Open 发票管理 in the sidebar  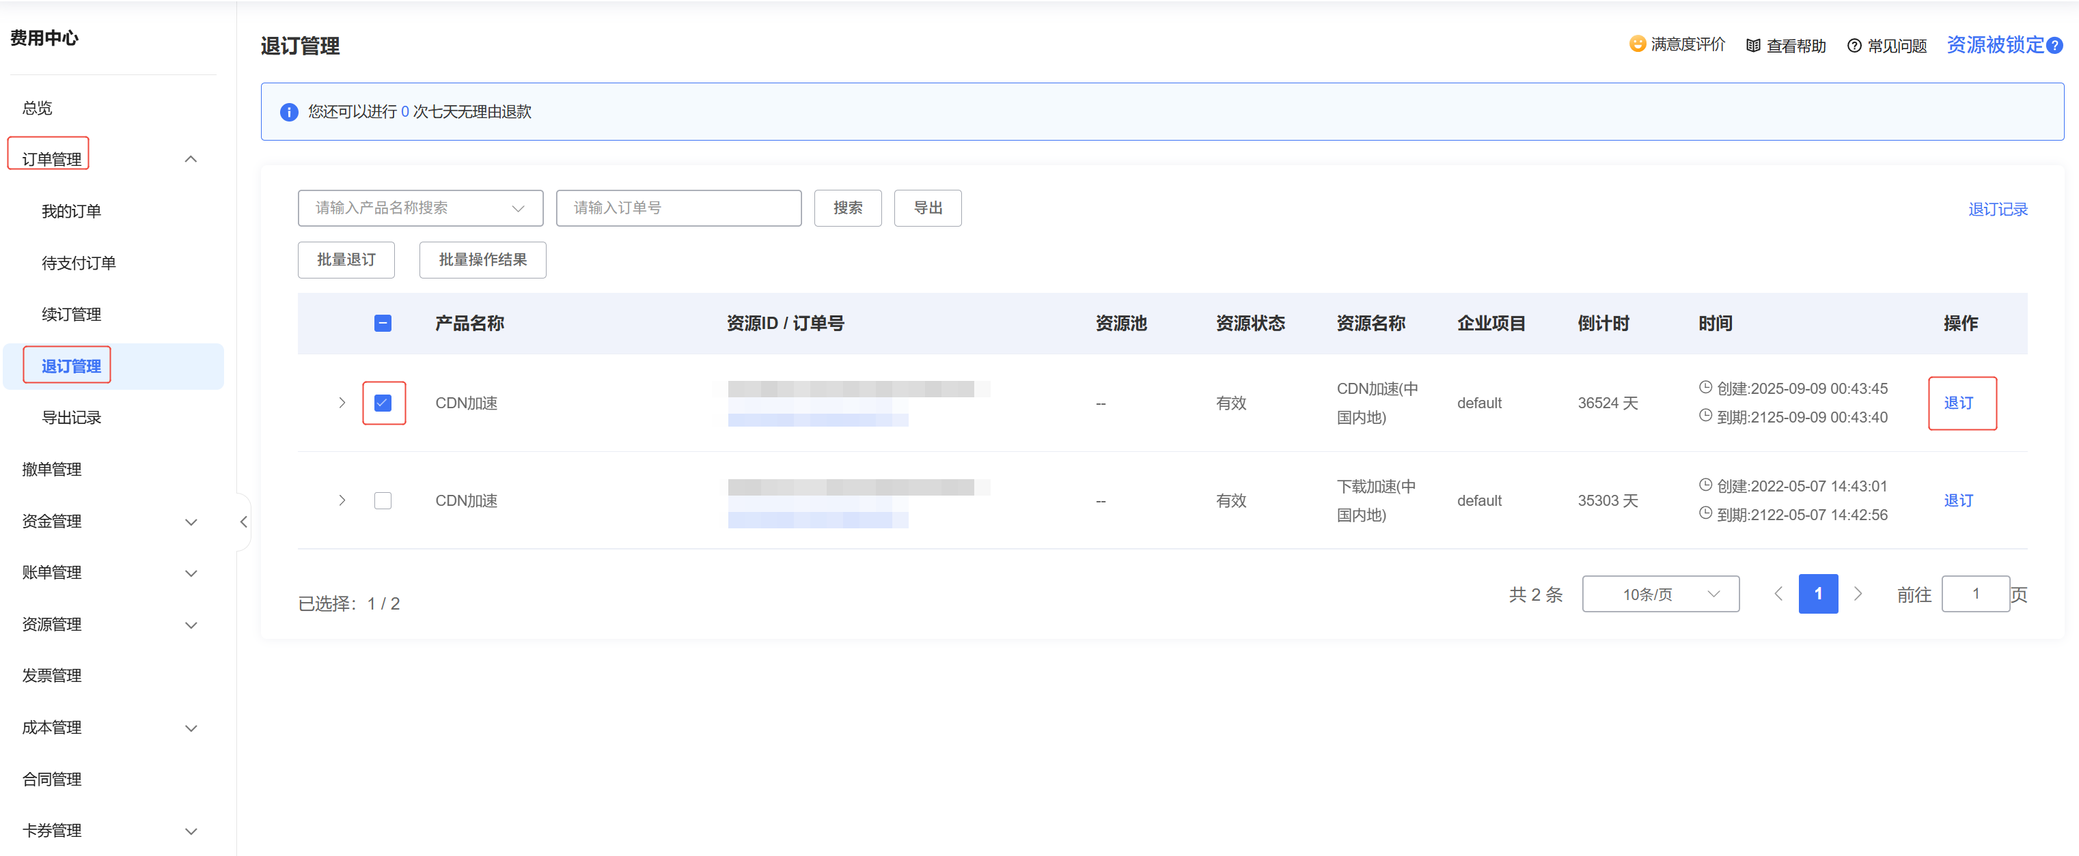[x=52, y=676]
